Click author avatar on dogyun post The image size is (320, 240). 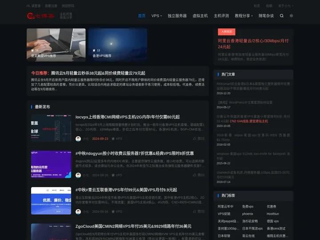click(78, 175)
